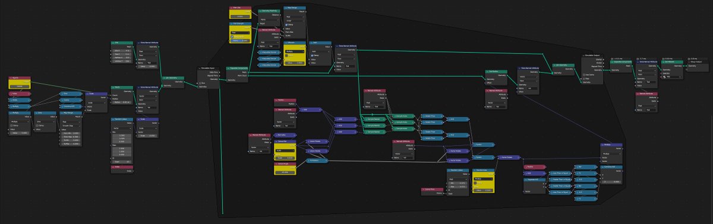This screenshot has height=224, width=713.
Task: Select the Separate XYZ node
Action: coord(534,186)
